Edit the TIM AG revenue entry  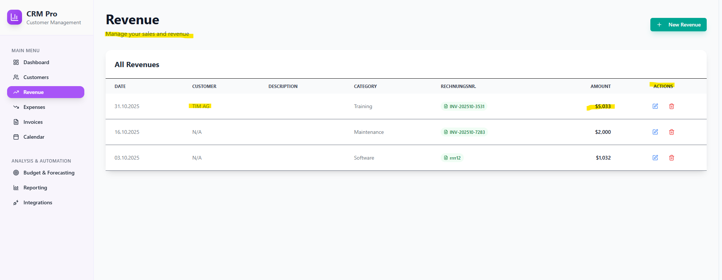coord(655,106)
